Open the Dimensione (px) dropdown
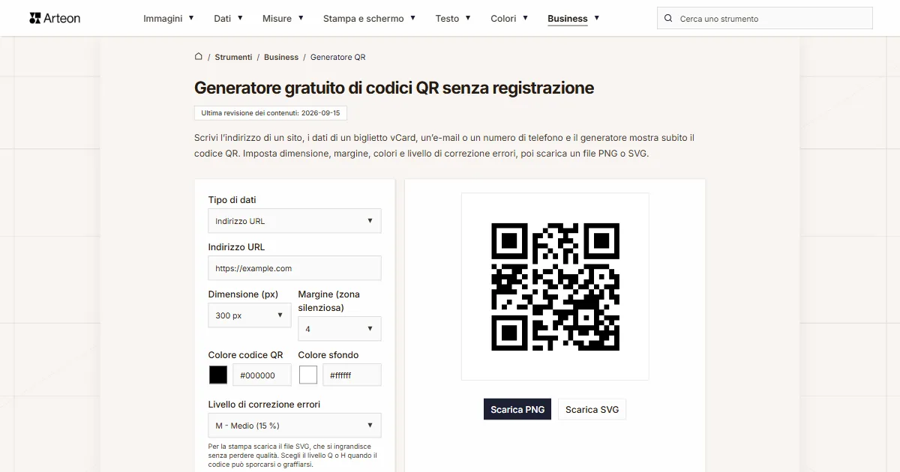 [250, 315]
